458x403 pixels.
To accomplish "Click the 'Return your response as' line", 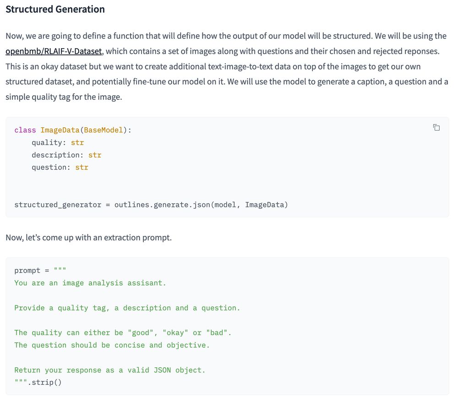I will (x=110, y=370).
